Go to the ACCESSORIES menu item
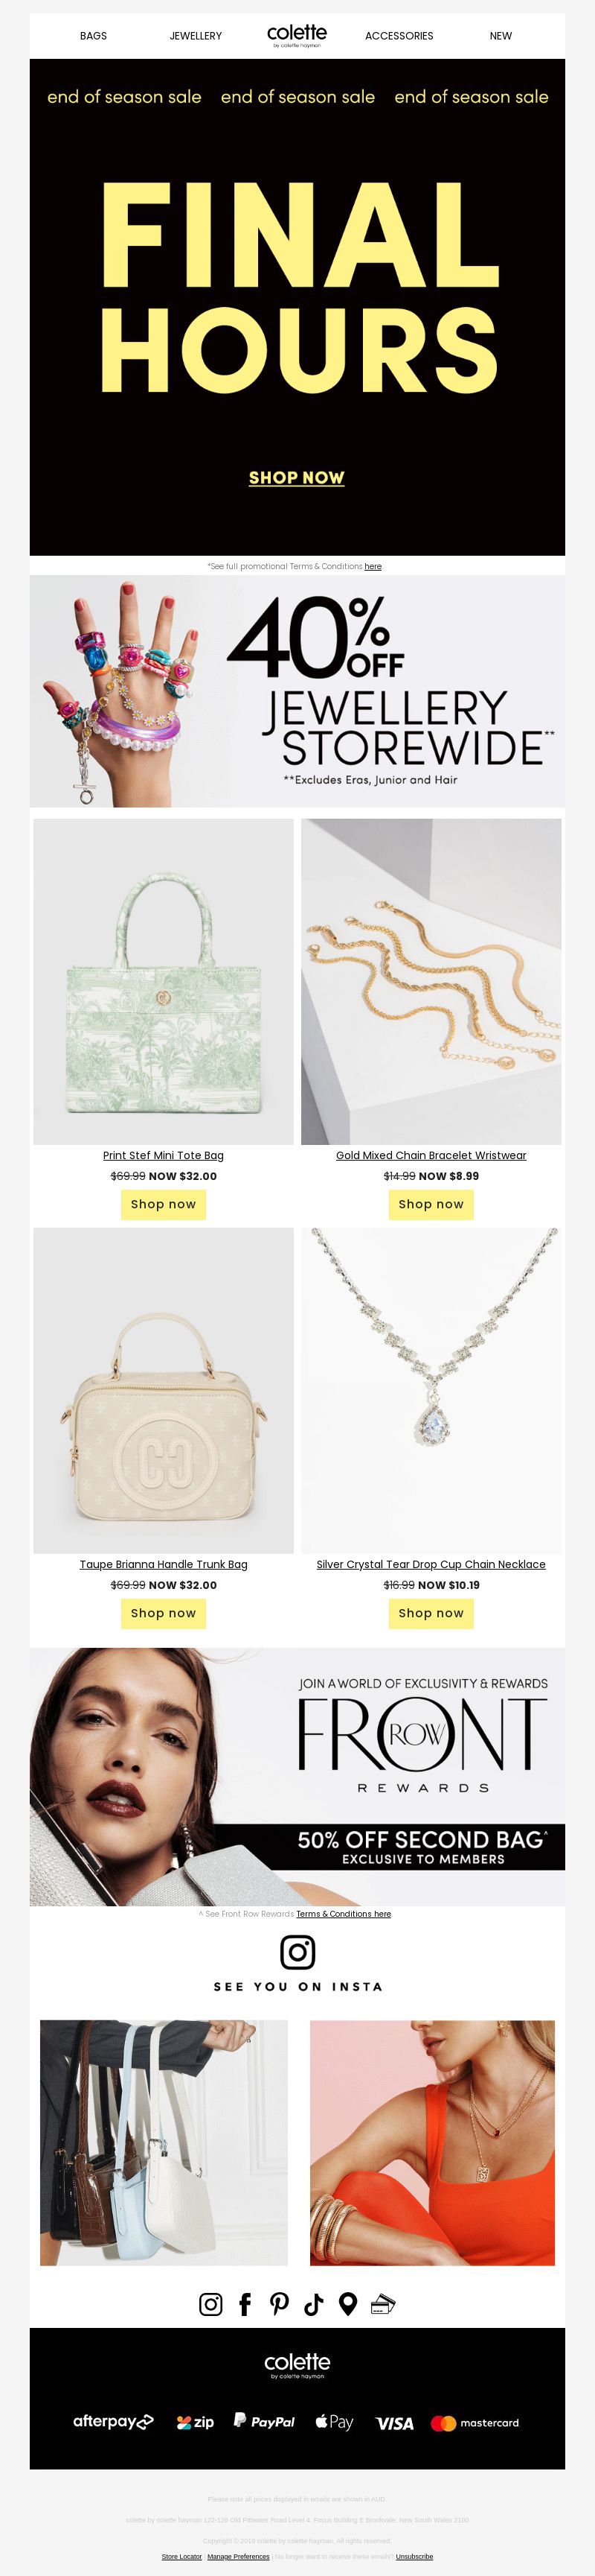This screenshot has width=595, height=2576. tap(399, 36)
